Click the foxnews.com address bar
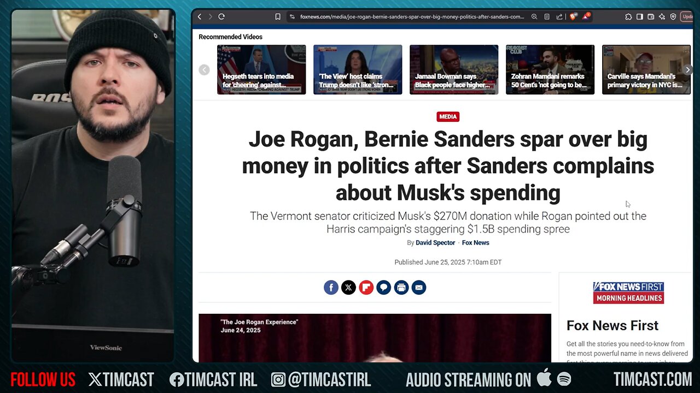Screen dimensions: 700x393 [412, 17]
